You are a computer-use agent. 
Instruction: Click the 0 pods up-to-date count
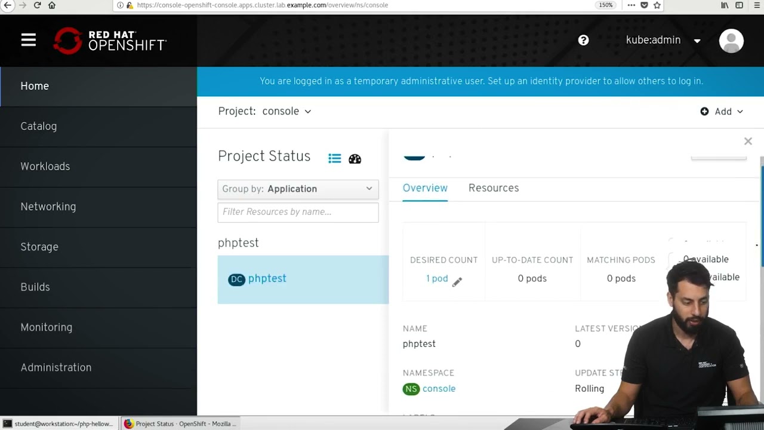(x=532, y=278)
